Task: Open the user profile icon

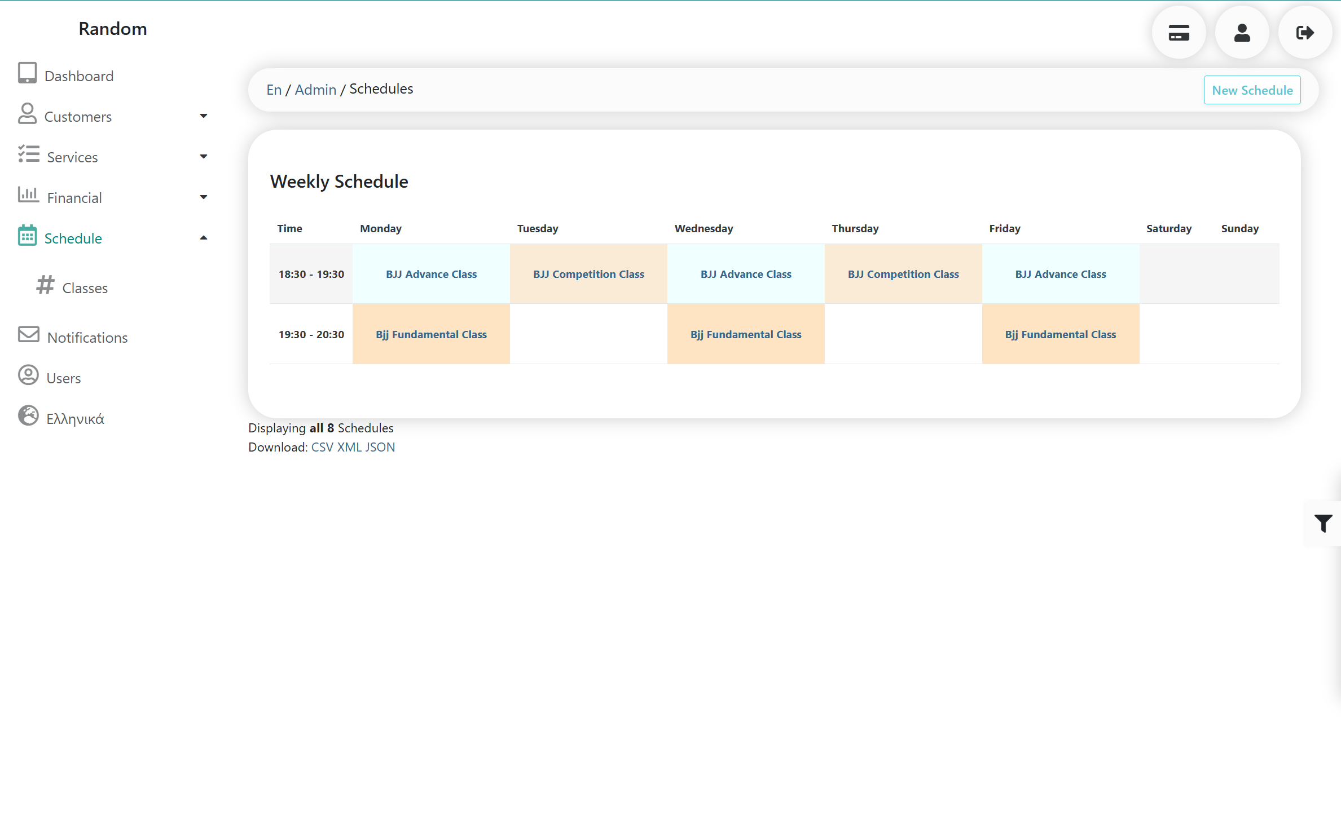Action: 1242,33
